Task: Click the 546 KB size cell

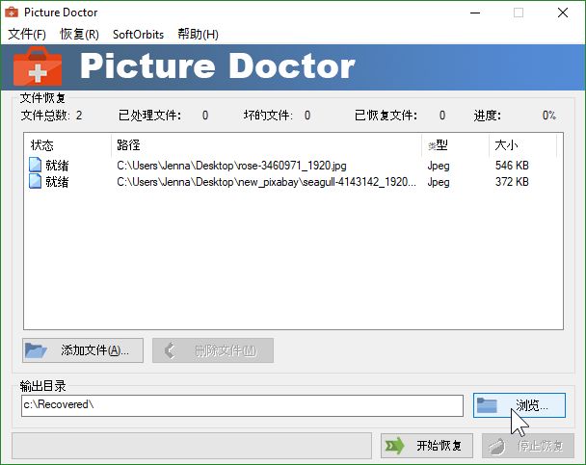Action: tap(512, 166)
